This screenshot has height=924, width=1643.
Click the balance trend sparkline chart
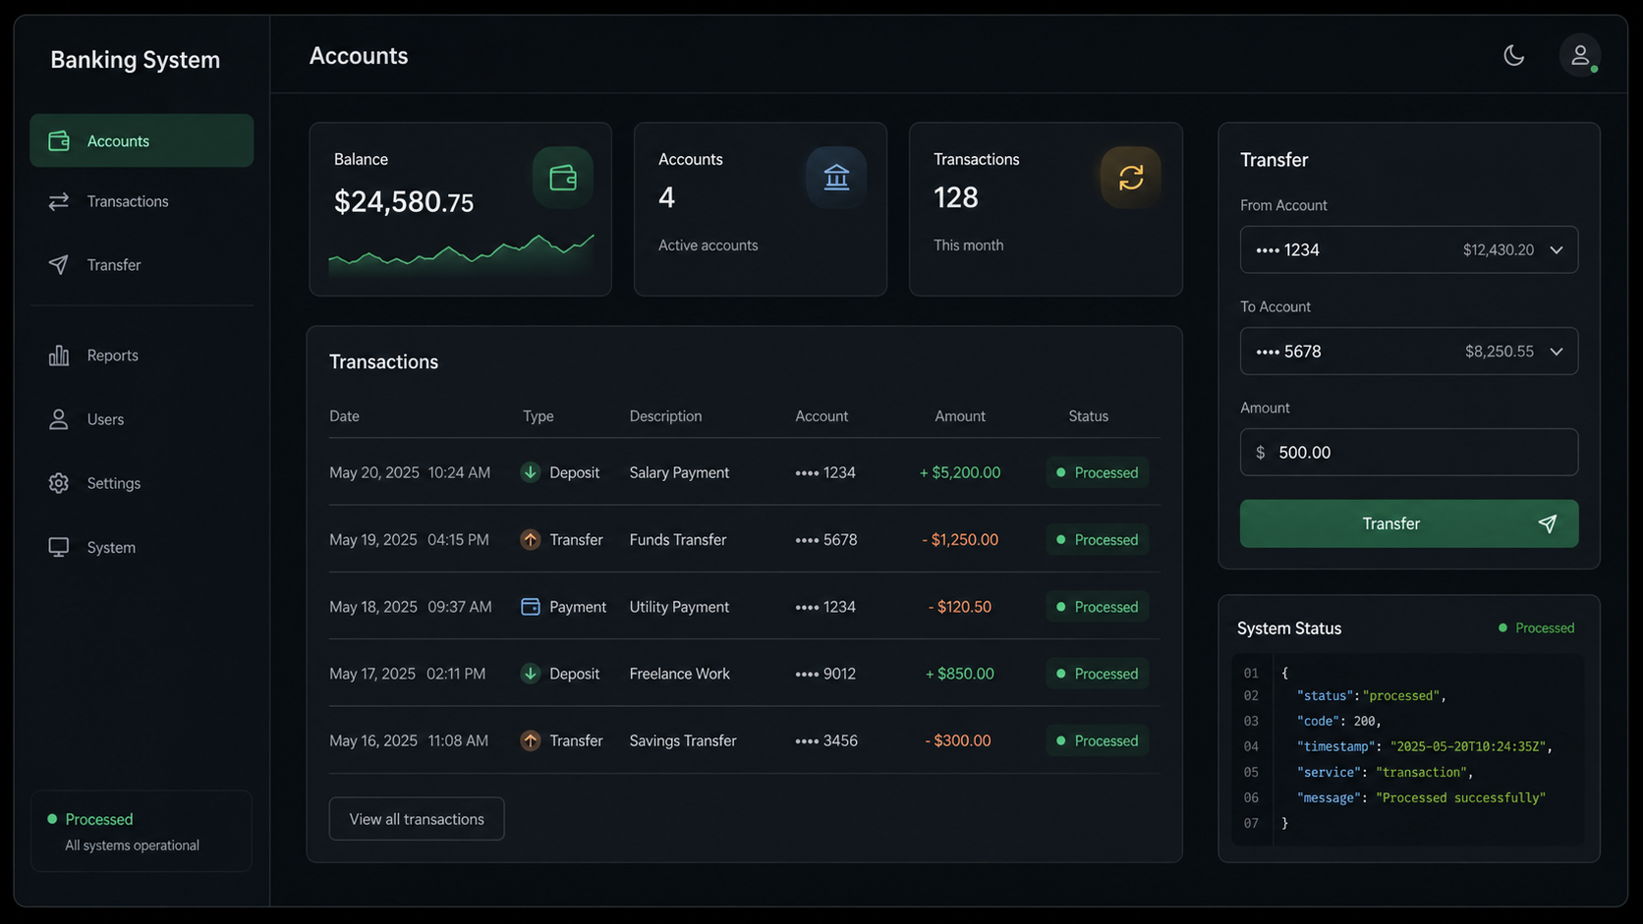pos(461,255)
